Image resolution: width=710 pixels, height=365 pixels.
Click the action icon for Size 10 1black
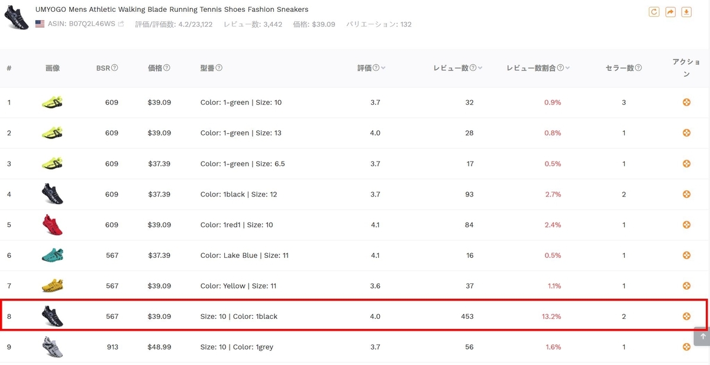point(686,316)
